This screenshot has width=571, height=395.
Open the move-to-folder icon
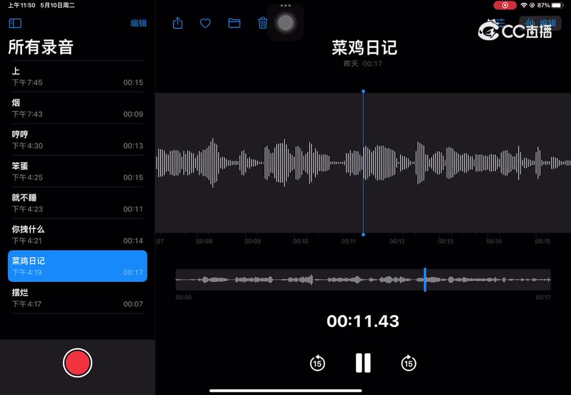234,23
